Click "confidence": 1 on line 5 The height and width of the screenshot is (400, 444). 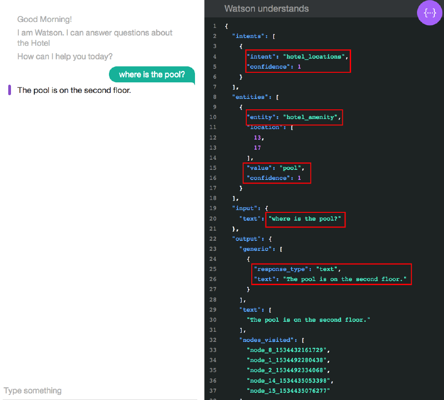tap(274, 67)
